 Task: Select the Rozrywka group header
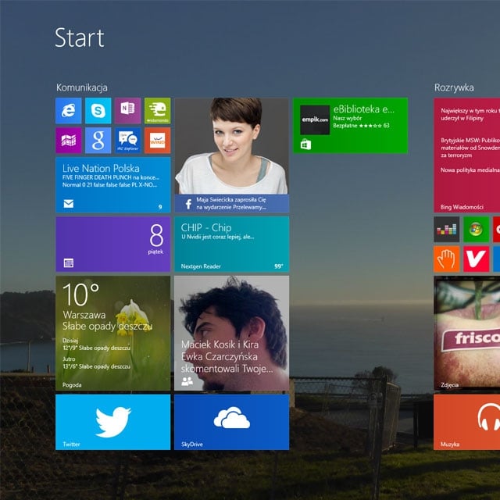[x=454, y=87]
